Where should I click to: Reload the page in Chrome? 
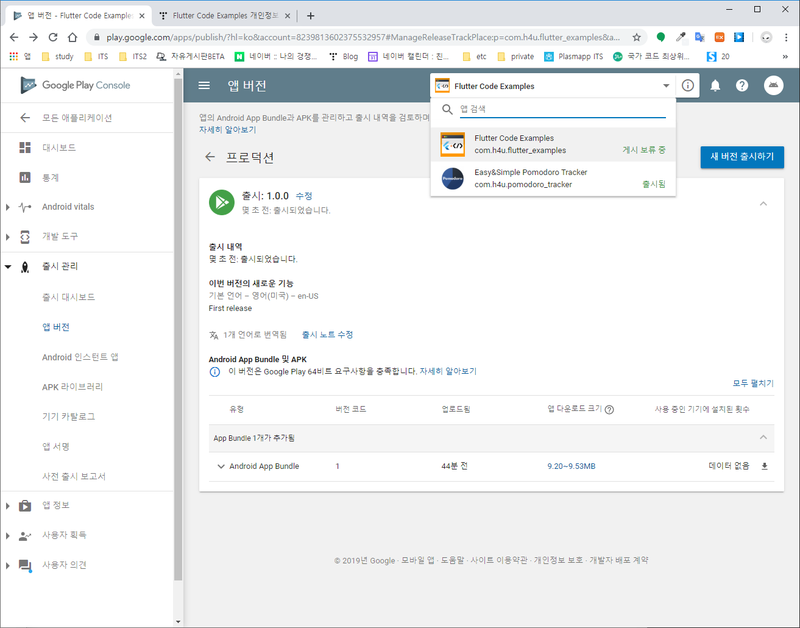(x=53, y=37)
